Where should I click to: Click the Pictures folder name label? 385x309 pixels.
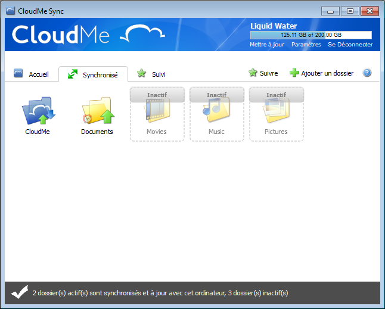click(x=276, y=132)
